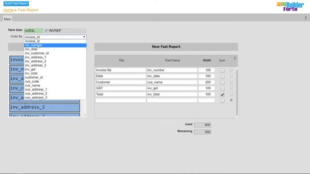Toggle delete checkbox for GST row
310x174 pixels.
(x=231, y=88)
